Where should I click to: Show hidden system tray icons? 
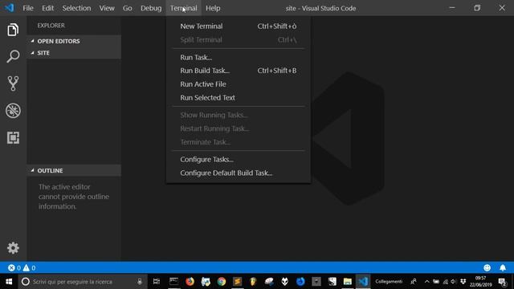point(426,282)
